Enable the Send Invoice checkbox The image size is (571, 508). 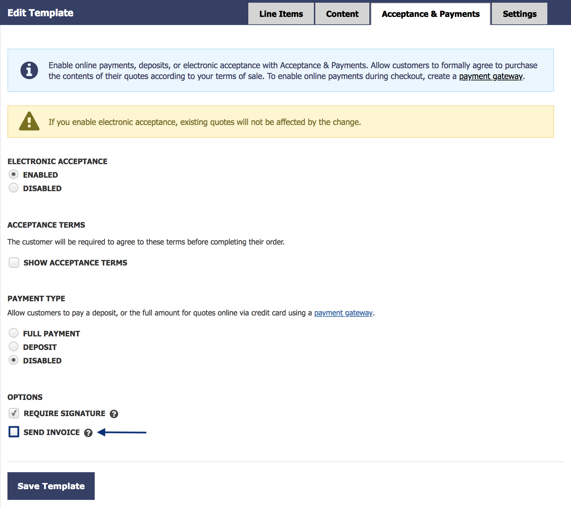14,432
